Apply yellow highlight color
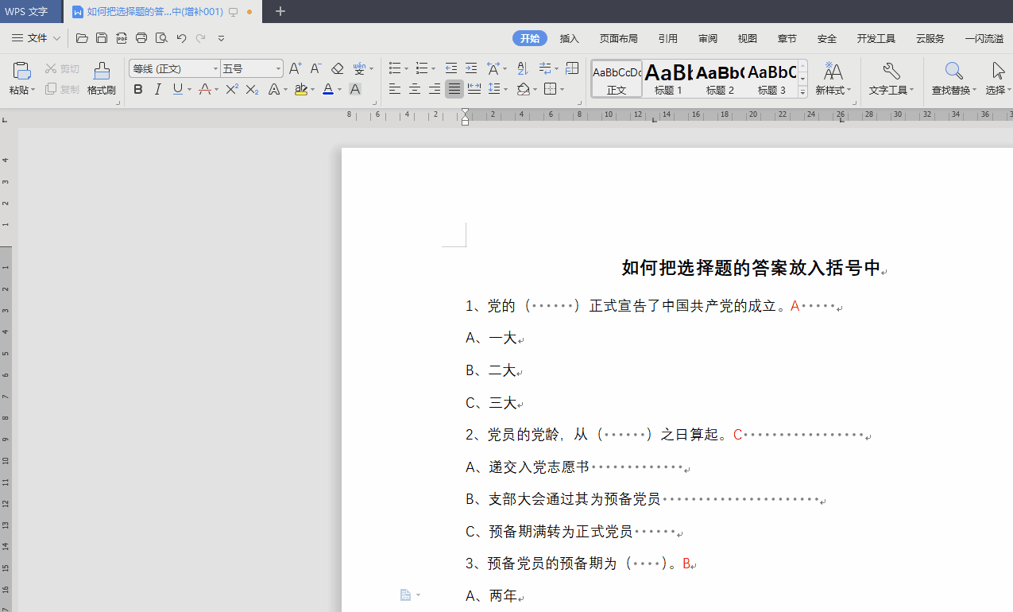This screenshot has height=612, width=1013. [x=301, y=89]
